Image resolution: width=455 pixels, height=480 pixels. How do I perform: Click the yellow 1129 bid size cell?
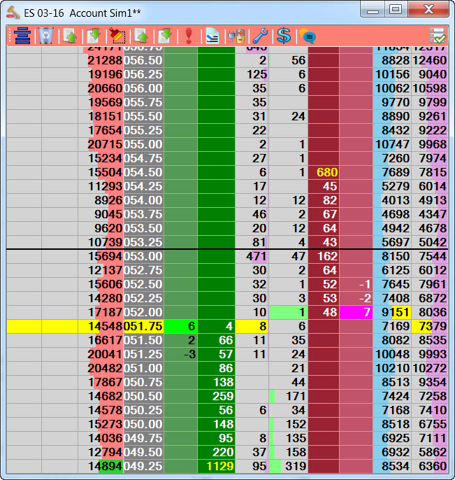tap(216, 466)
